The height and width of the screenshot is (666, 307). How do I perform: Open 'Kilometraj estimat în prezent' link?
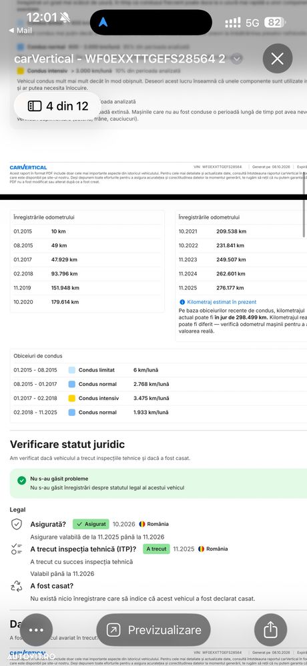pyautogui.click(x=222, y=302)
